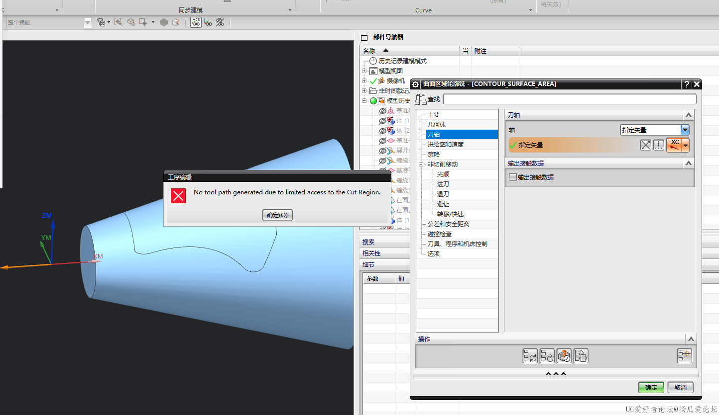Toggle visibility of the first 体 (1) row
The image size is (719, 415).
pos(382,121)
